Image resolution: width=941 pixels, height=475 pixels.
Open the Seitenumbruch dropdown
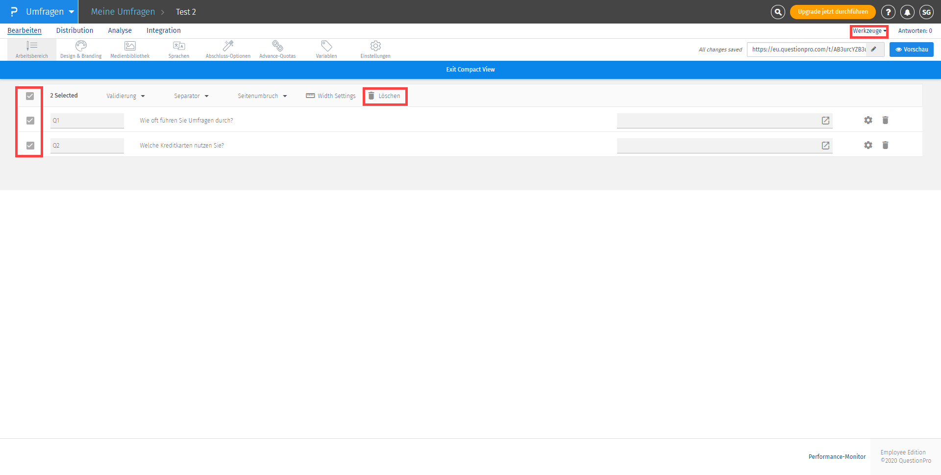click(262, 96)
